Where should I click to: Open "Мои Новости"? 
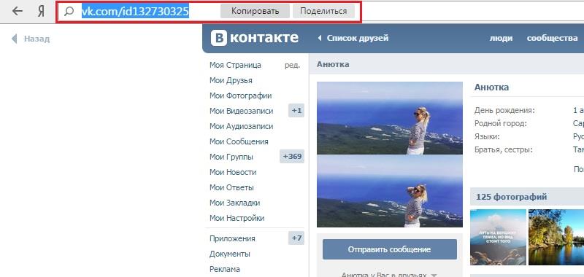tap(233, 172)
